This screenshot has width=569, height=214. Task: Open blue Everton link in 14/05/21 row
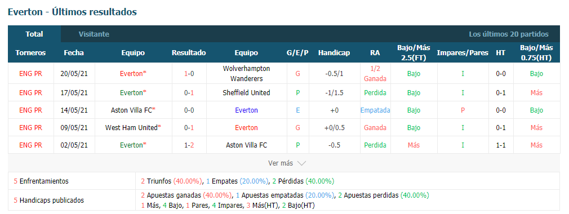click(246, 110)
